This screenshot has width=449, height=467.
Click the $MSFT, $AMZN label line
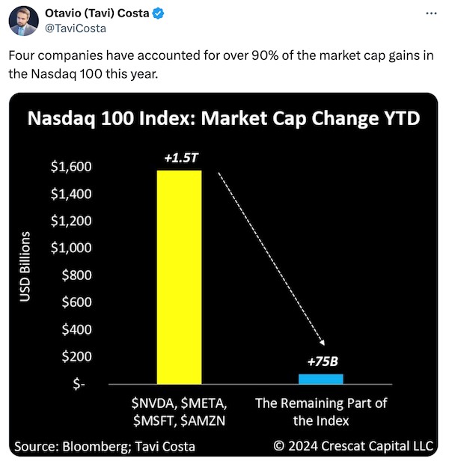coord(180,421)
